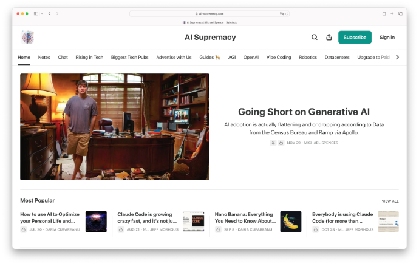Click Safari's share button in toolbar
The height and width of the screenshot is (264, 419).
tap(384, 13)
